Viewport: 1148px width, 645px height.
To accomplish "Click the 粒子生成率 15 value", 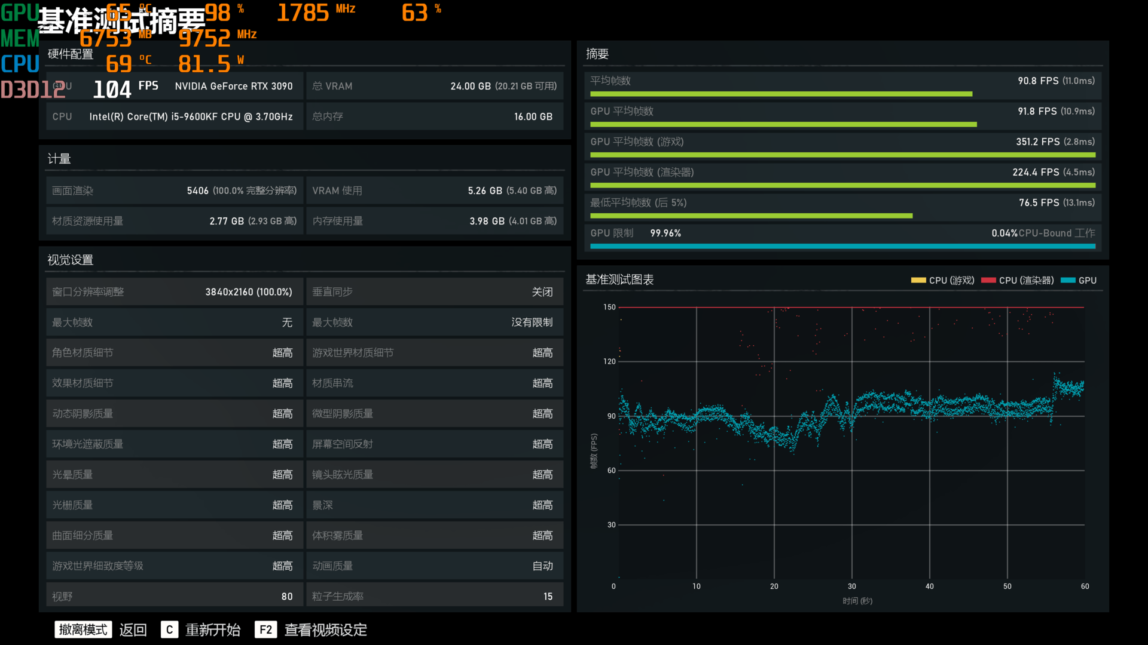I will point(548,597).
